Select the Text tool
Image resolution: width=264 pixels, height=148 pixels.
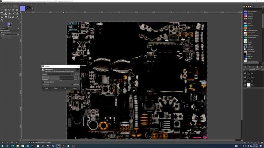tap(13, 17)
